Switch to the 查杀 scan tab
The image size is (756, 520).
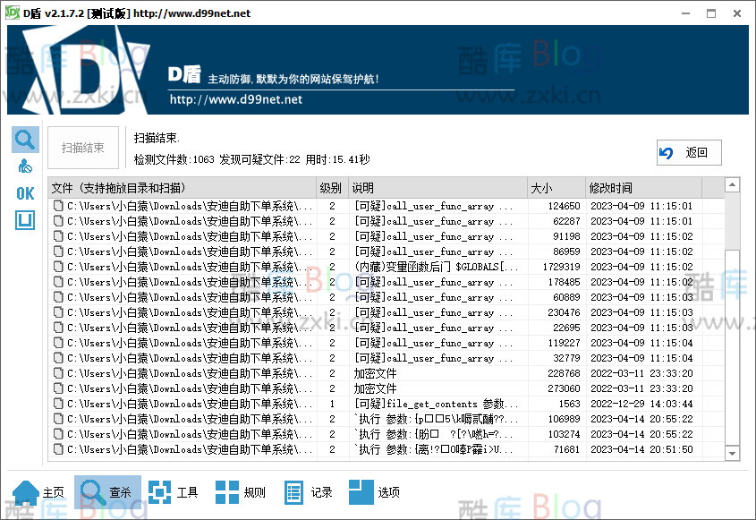tap(107, 492)
